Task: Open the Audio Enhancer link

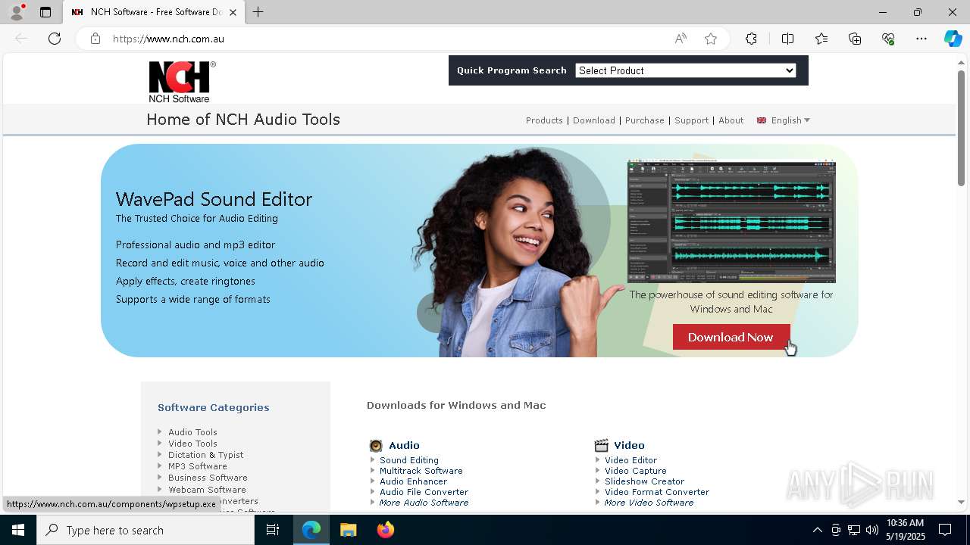Action: pos(414,481)
